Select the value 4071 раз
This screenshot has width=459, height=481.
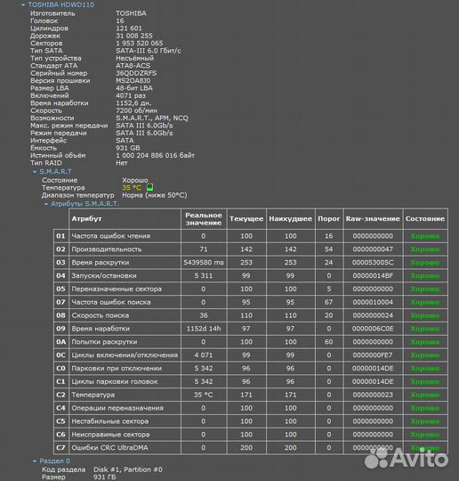click(x=131, y=95)
